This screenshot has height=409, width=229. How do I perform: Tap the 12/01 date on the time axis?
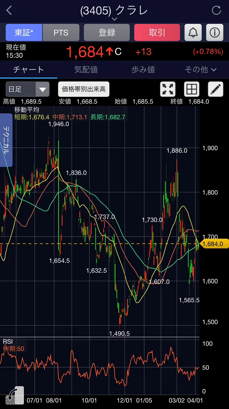point(124,400)
